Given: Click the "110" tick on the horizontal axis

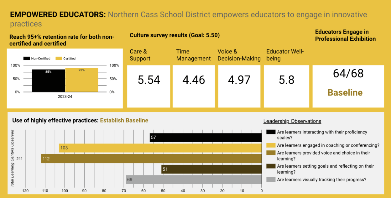Looking at the screenshot, I should [45, 191].
